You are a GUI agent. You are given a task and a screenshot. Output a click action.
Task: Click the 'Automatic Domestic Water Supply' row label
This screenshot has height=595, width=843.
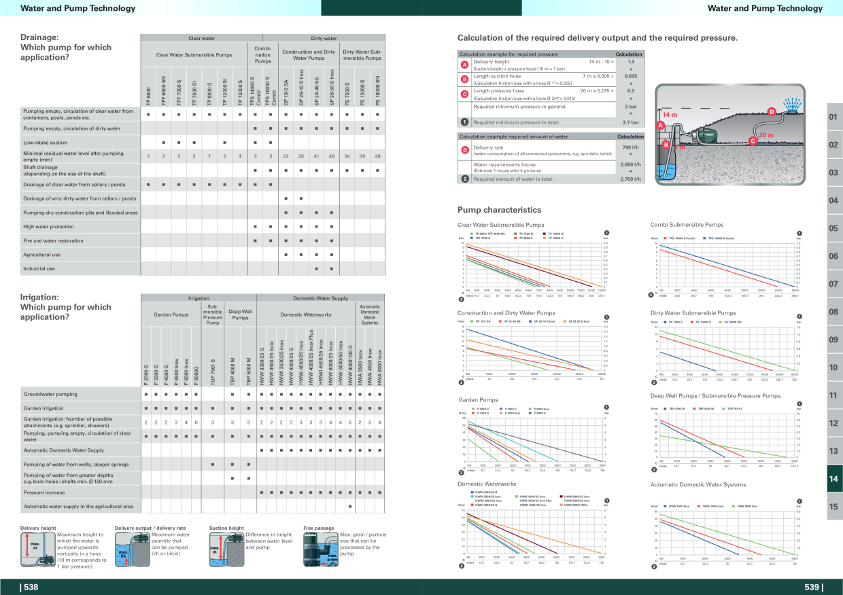tap(63, 450)
